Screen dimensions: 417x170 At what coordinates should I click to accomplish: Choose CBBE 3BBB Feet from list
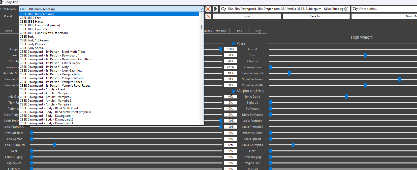tap(109, 18)
